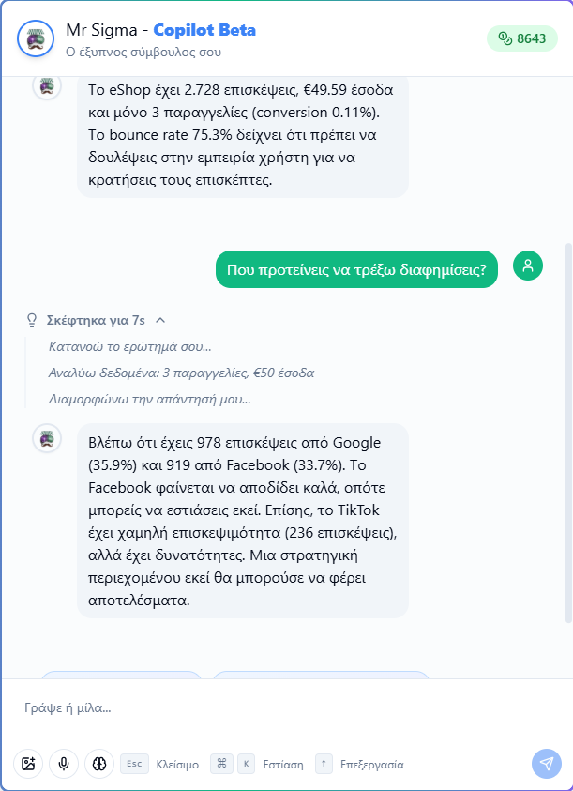Click the chat vertical scrollbar
573x791 pixels.
coord(568,433)
